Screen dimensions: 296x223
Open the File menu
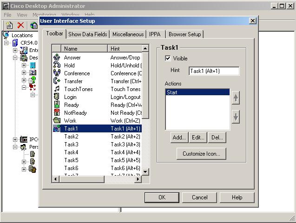[7, 15]
